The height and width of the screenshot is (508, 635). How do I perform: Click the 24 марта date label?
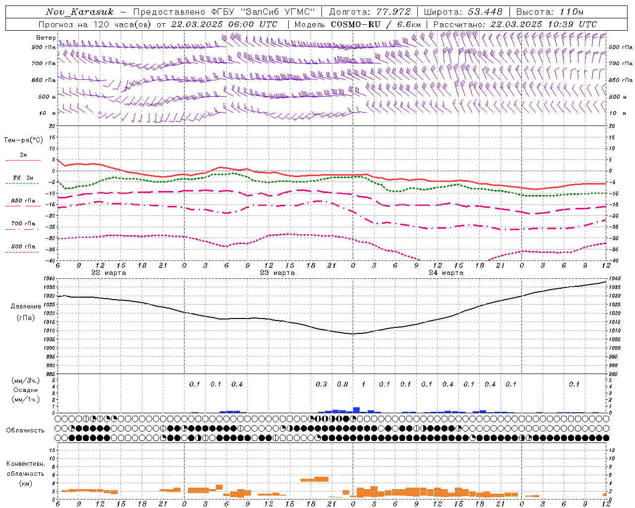[x=446, y=273]
